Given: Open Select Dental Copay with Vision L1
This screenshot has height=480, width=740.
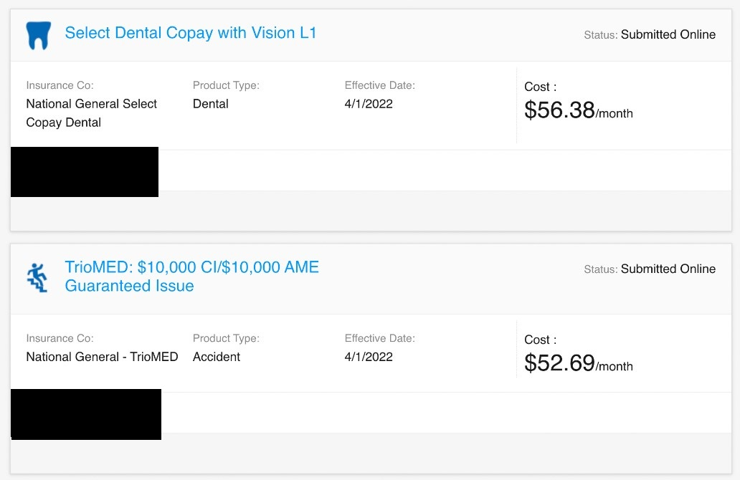Looking at the screenshot, I should [190, 33].
